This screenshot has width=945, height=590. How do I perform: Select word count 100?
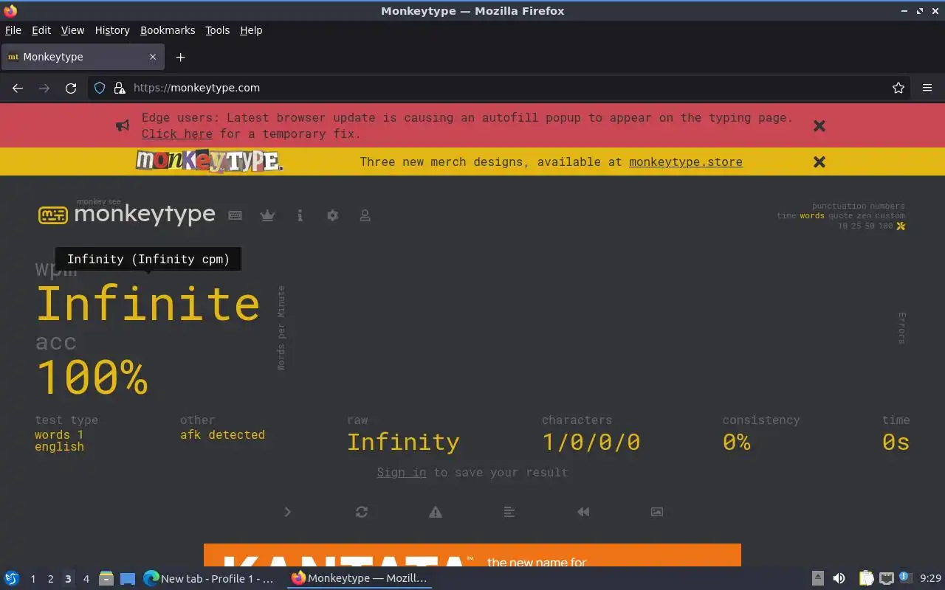pyautogui.click(x=885, y=226)
